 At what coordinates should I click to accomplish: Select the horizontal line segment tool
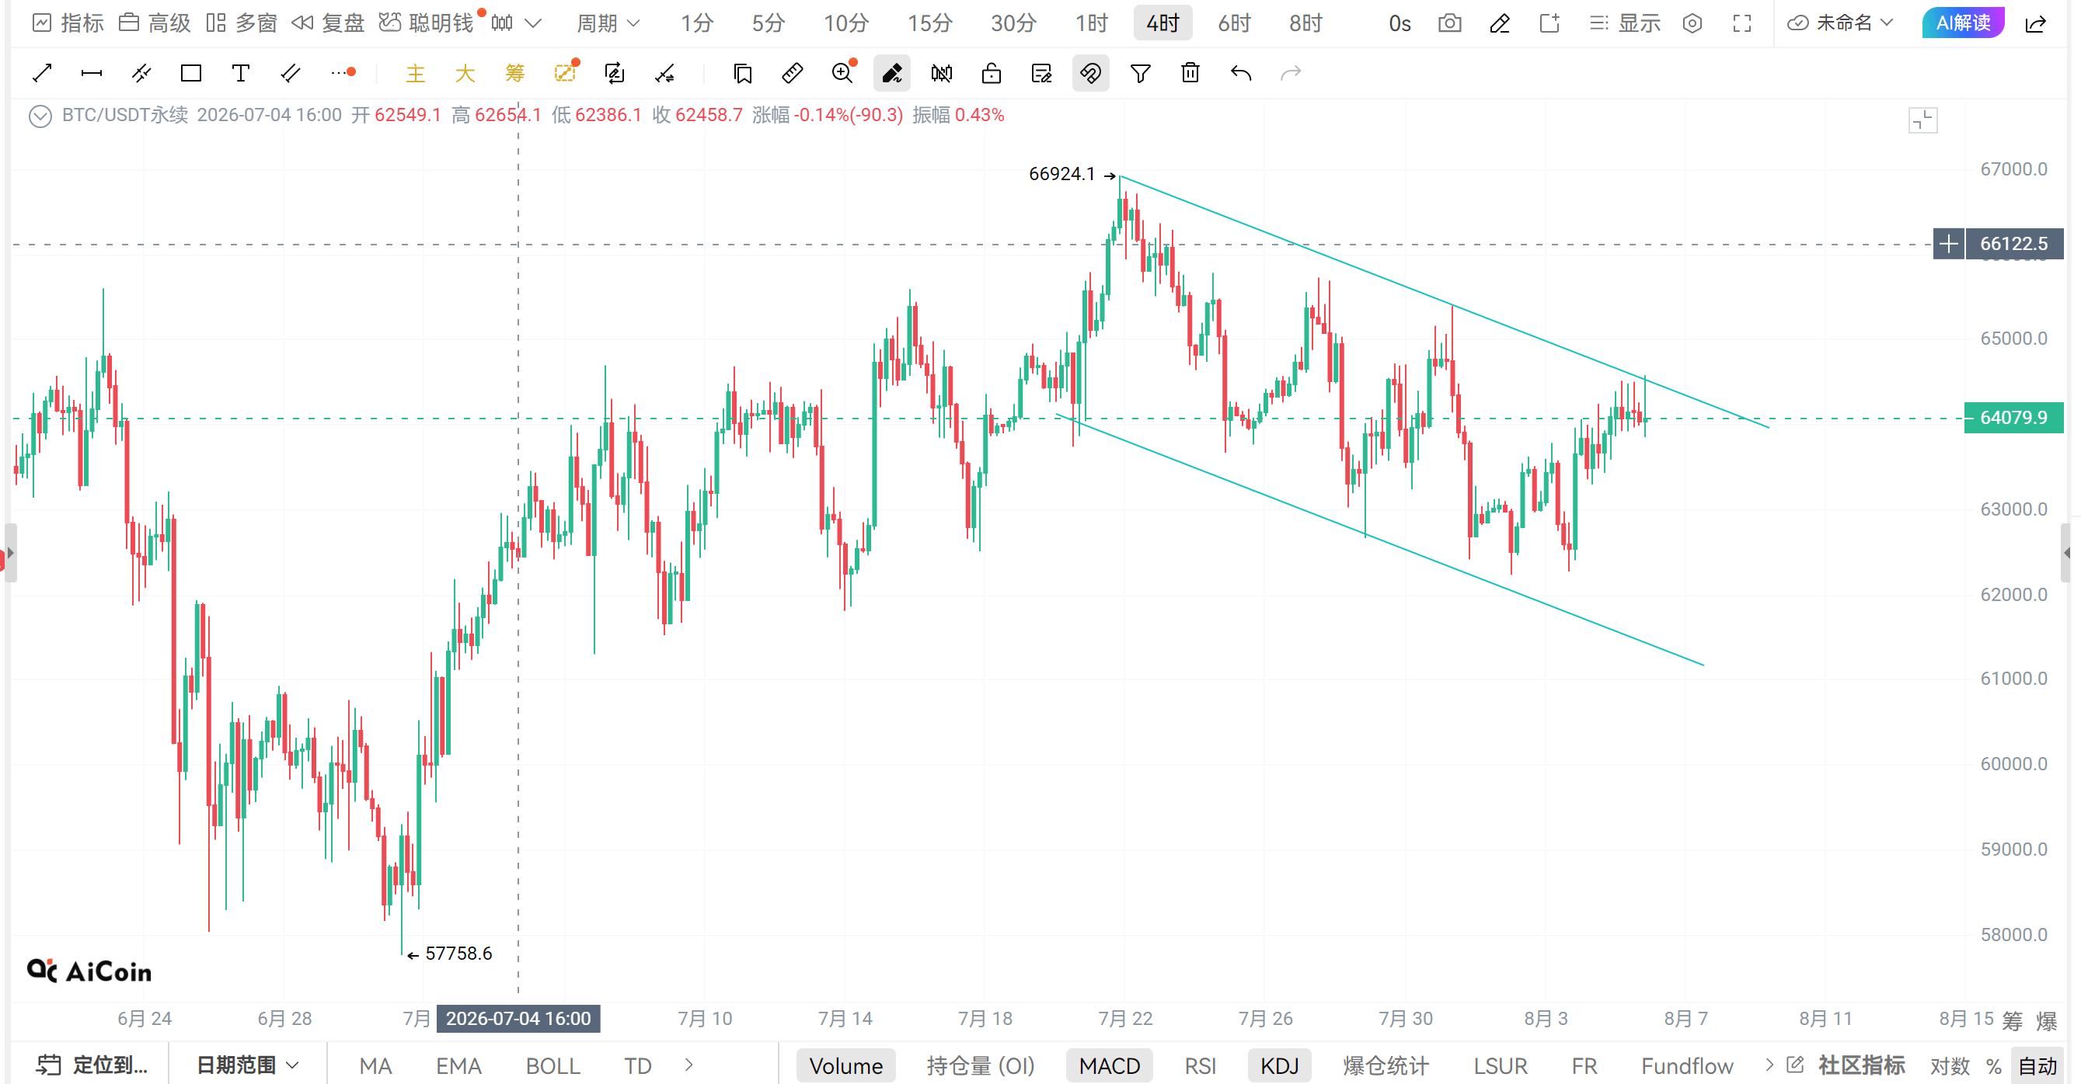click(x=91, y=74)
